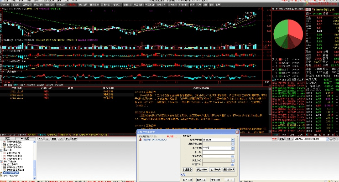
Task: Click the first icon in the tree list
Action: 5,142
